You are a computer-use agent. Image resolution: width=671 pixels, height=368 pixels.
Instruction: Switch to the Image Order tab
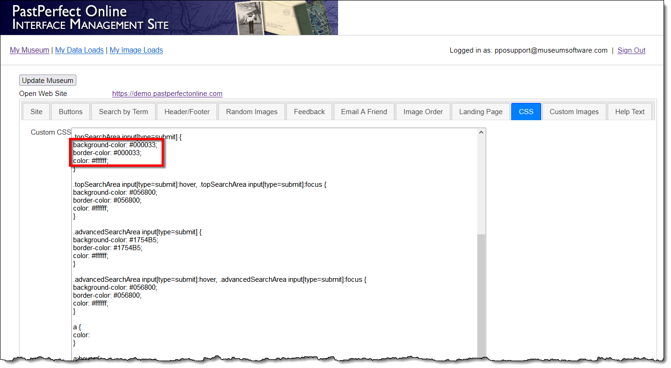[423, 112]
